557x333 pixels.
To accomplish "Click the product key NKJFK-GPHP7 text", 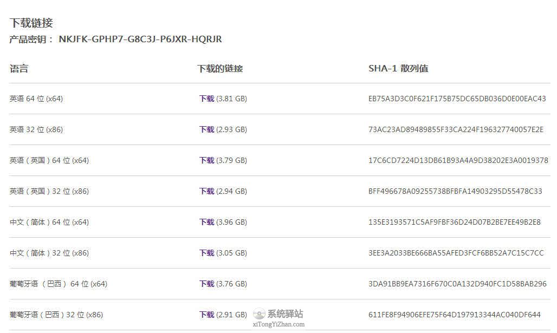I will pos(140,40).
